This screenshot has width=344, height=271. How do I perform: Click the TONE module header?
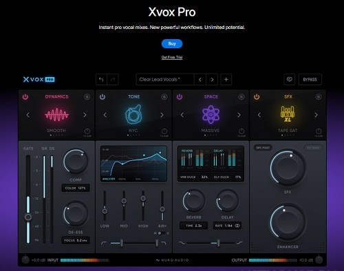tap(134, 97)
